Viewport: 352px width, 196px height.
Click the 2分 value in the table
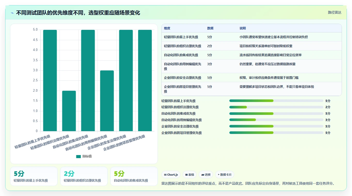click(x=209, y=46)
